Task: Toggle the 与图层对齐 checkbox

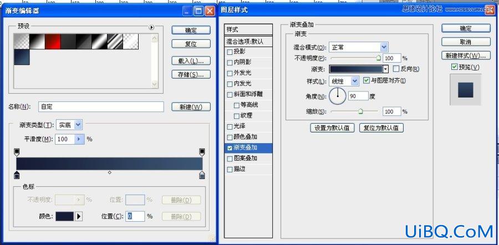Action: (x=366, y=80)
